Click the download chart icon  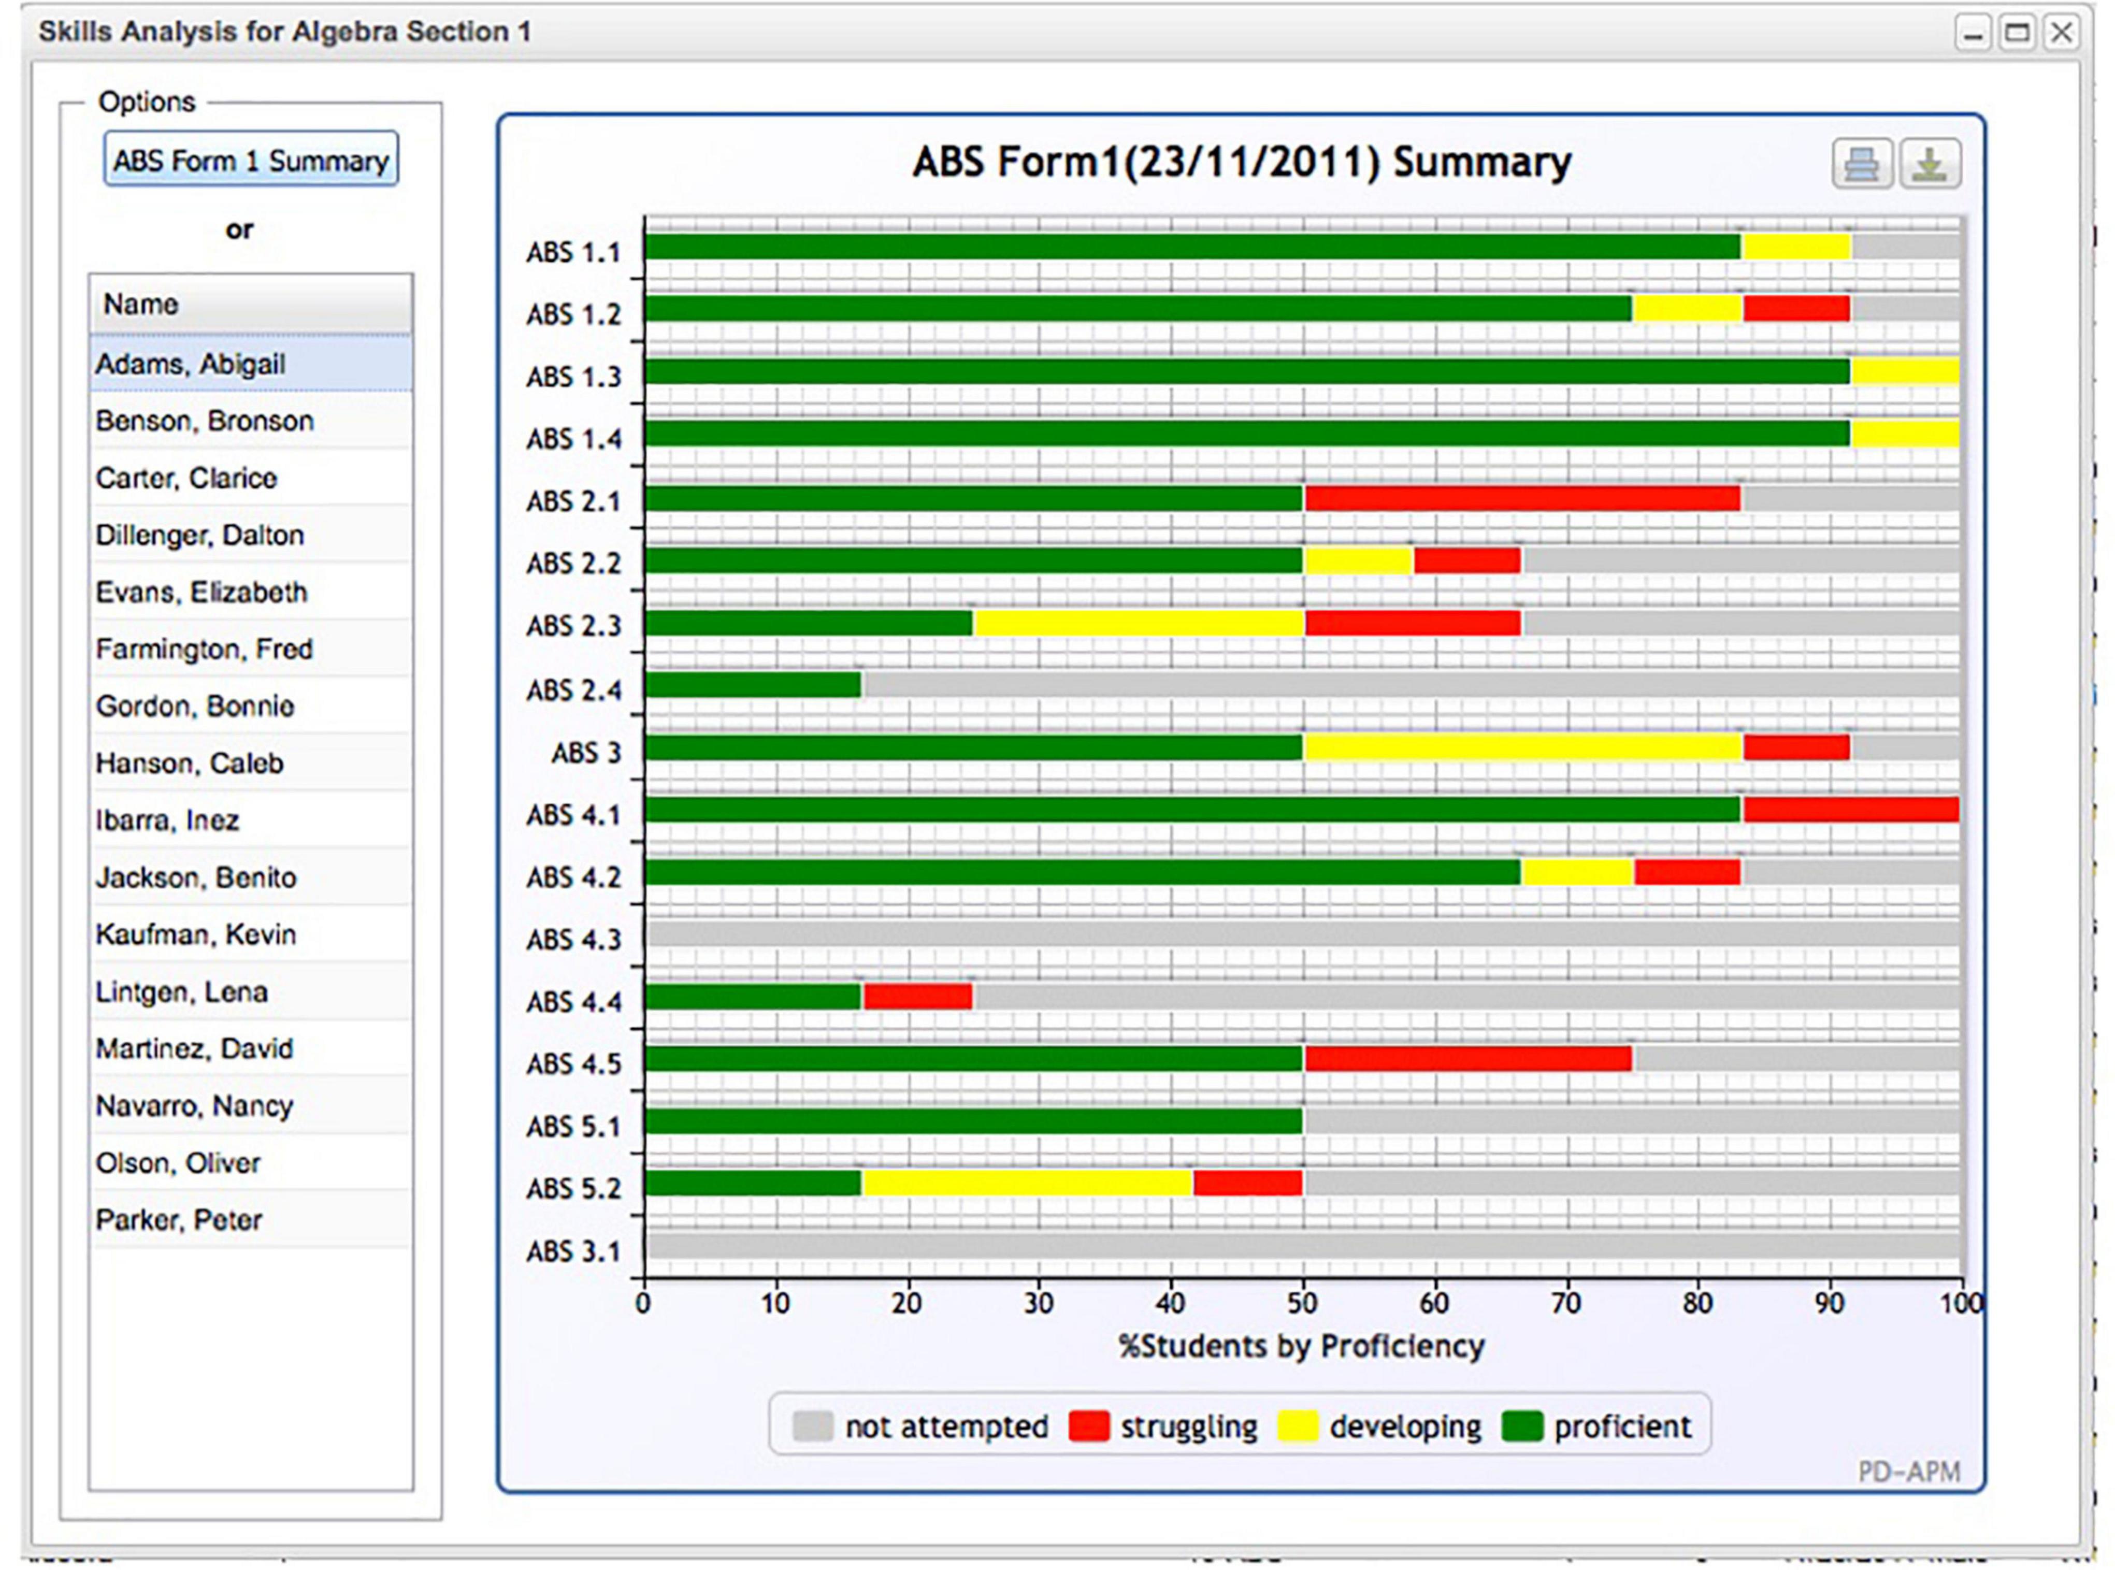tap(1930, 164)
